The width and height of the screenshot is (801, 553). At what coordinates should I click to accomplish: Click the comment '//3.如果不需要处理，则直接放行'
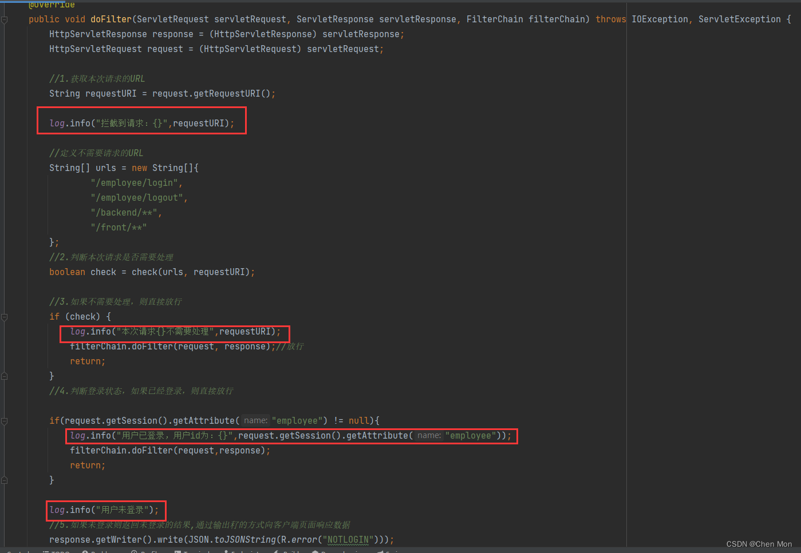tap(116, 302)
